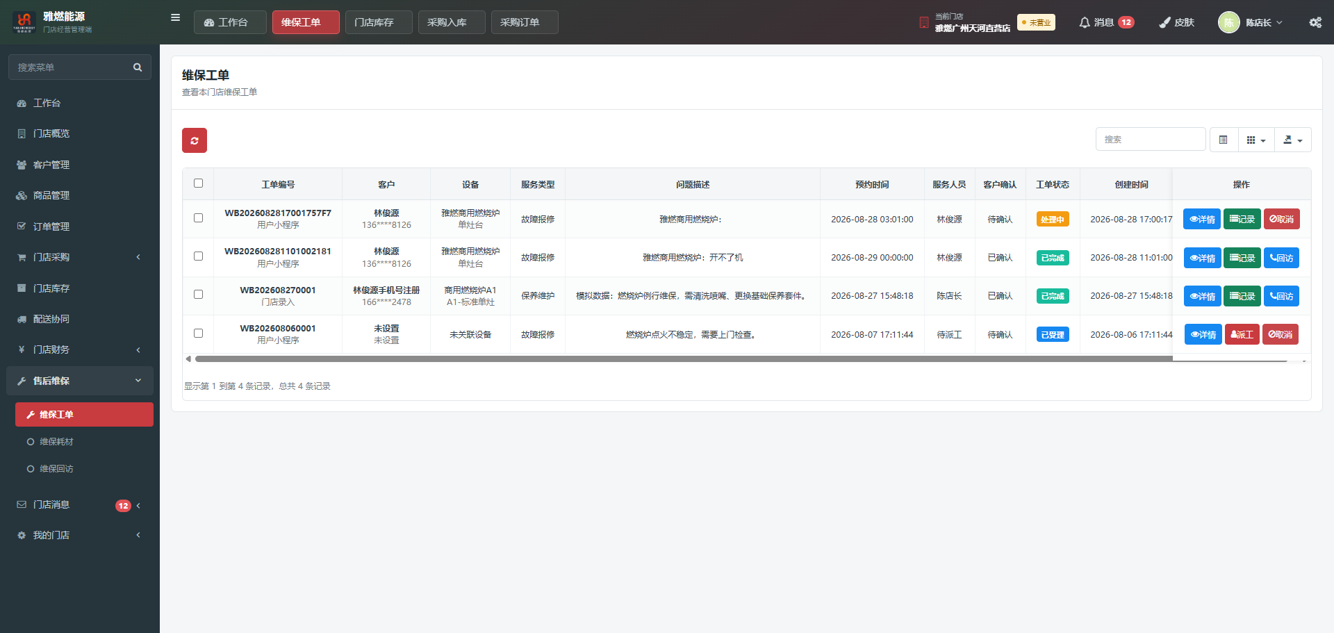Expand the 门店采购 sidebar menu
The height and width of the screenshot is (633, 1334).
80,257
